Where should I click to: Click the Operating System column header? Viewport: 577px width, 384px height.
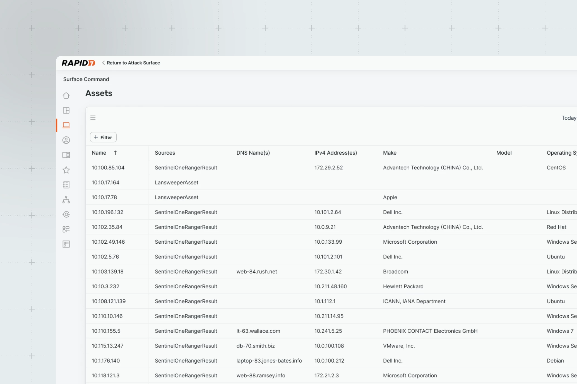click(561, 153)
